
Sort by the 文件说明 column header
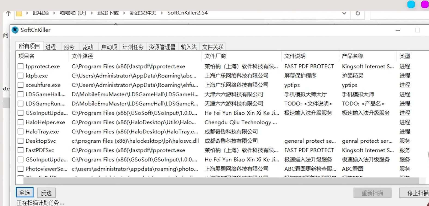[311, 56]
